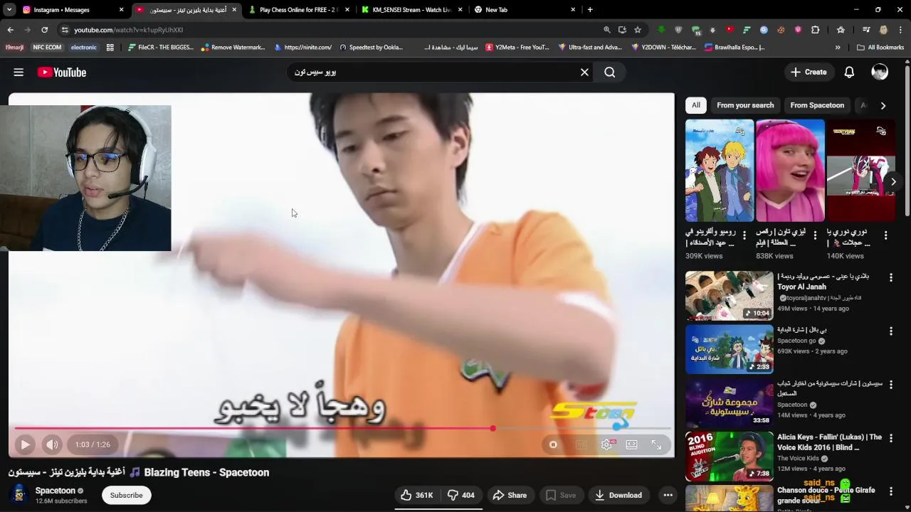Open the Spacetoon channel avatar
Screen dimensions: 911x512
point(19,495)
